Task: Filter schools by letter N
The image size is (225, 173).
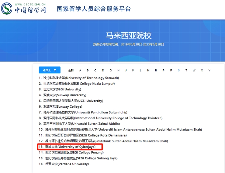Action: pyautogui.click(x=156, y=70)
